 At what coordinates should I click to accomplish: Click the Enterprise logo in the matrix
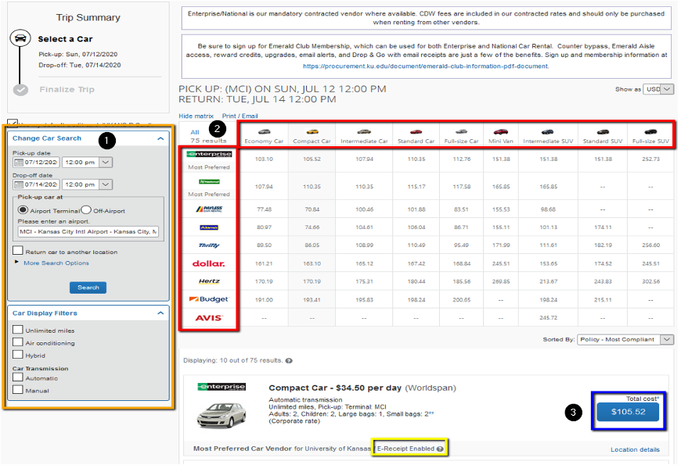tap(209, 154)
